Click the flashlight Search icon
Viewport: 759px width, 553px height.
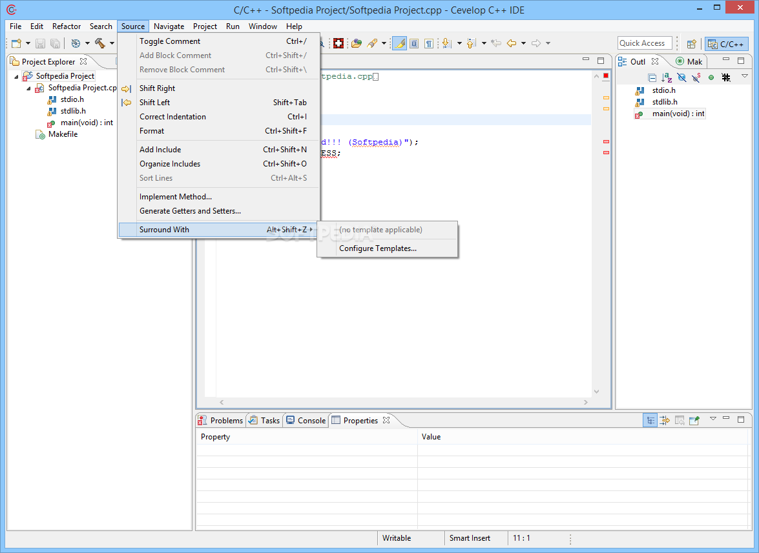[372, 43]
